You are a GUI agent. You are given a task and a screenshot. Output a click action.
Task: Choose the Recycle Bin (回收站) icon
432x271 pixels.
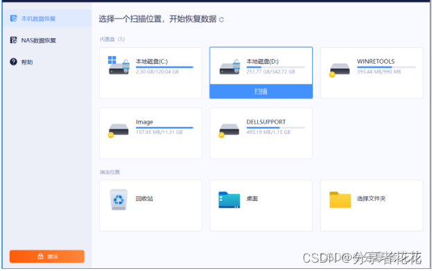click(119, 200)
